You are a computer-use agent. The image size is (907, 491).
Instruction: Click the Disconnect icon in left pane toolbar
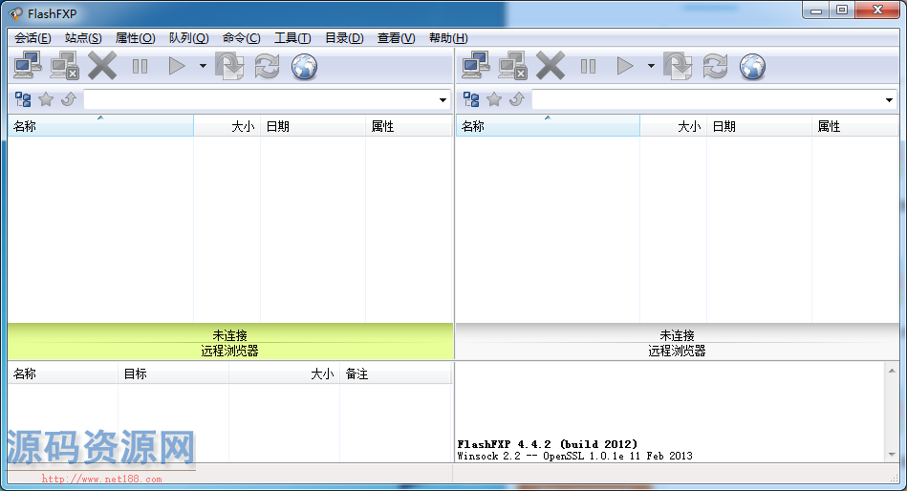(x=64, y=66)
